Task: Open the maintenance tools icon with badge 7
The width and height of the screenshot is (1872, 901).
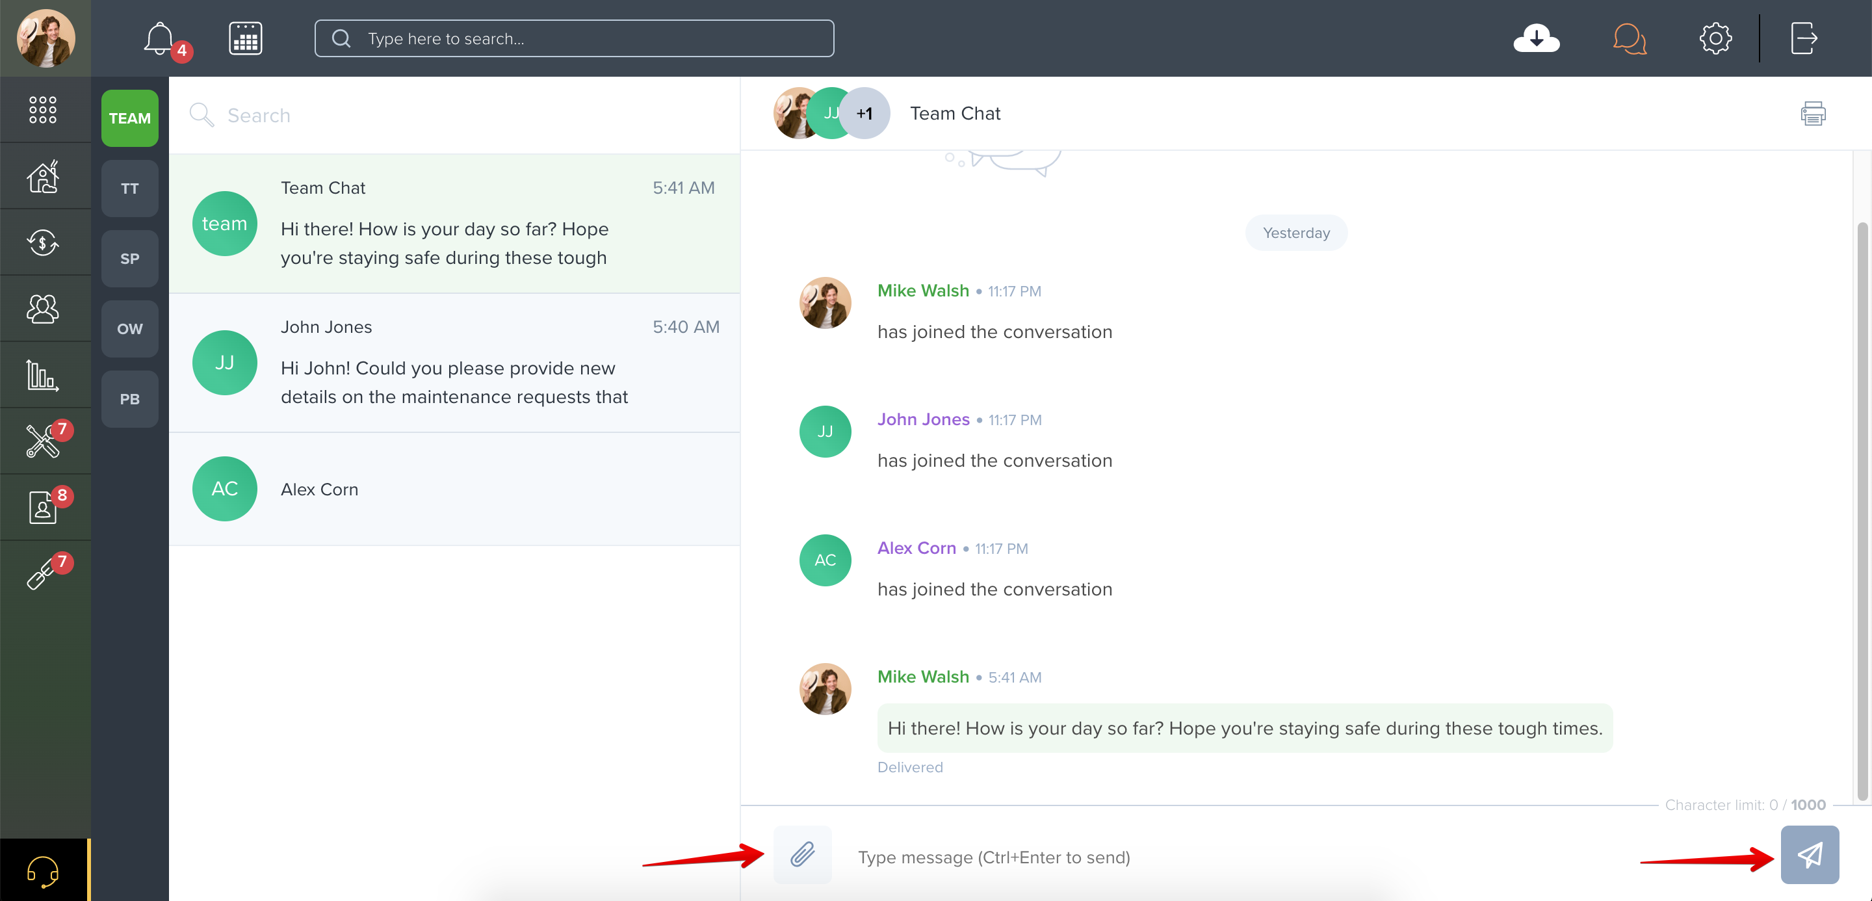Action: click(43, 441)
